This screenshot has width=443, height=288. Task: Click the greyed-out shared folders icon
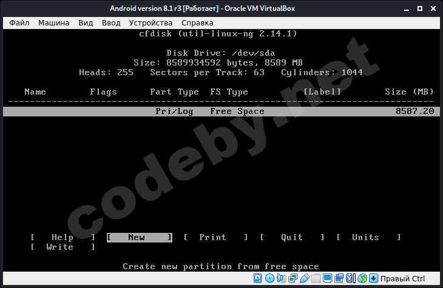coord(316,278)
